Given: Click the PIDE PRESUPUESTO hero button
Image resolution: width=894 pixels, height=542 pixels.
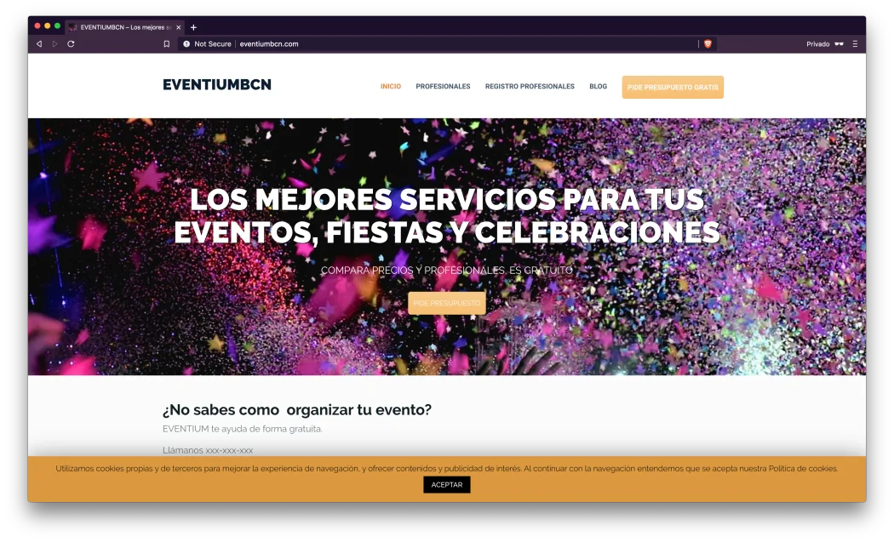Looking at the screenshot, I should (446, 302).
